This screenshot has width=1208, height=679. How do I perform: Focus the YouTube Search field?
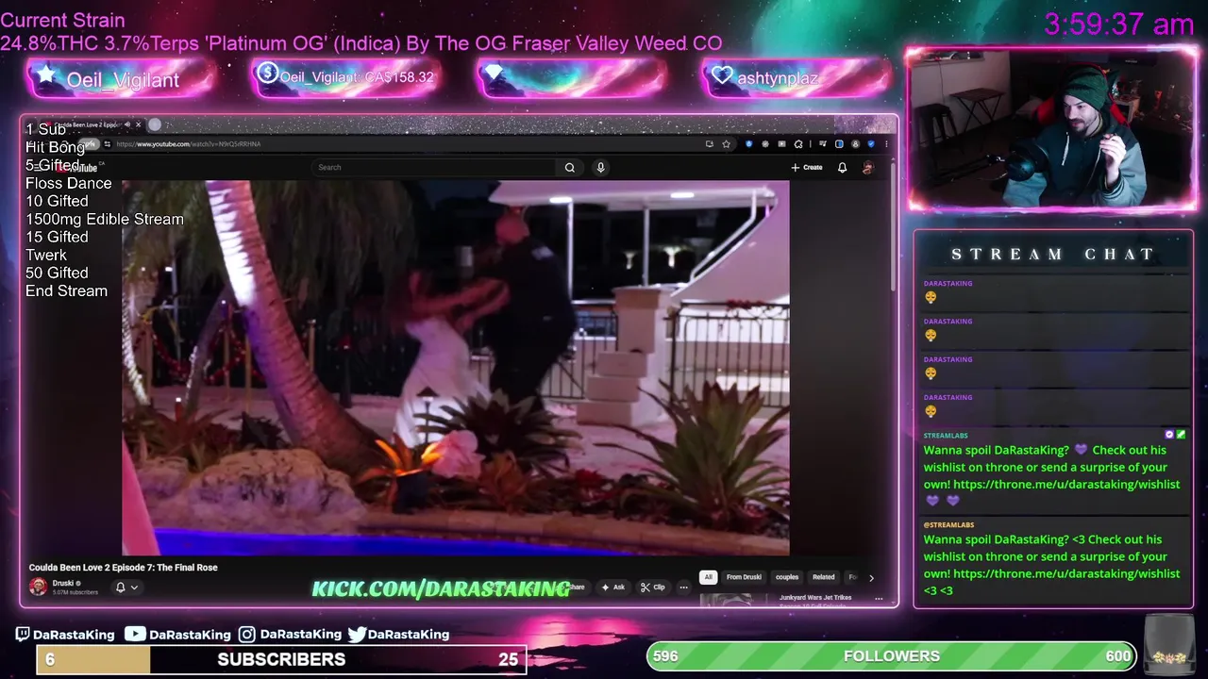tap(434, 168)
